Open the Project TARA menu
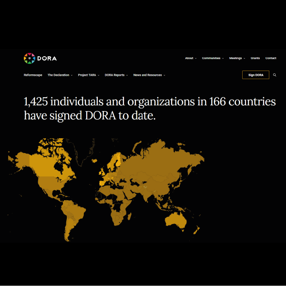The height and width of the screenshot is (286, 286). tap(87, 75)
